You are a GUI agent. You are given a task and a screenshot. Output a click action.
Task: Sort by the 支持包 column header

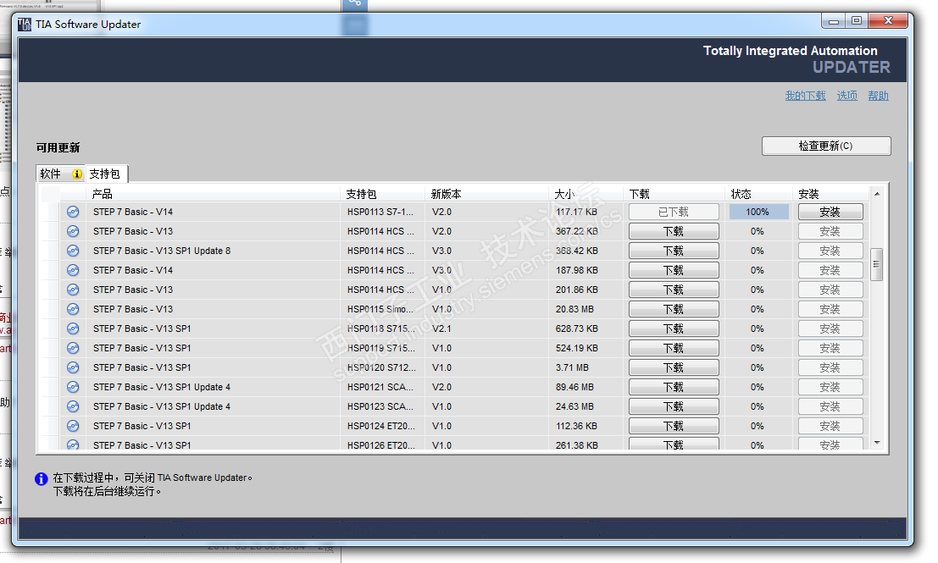point(383,194)
